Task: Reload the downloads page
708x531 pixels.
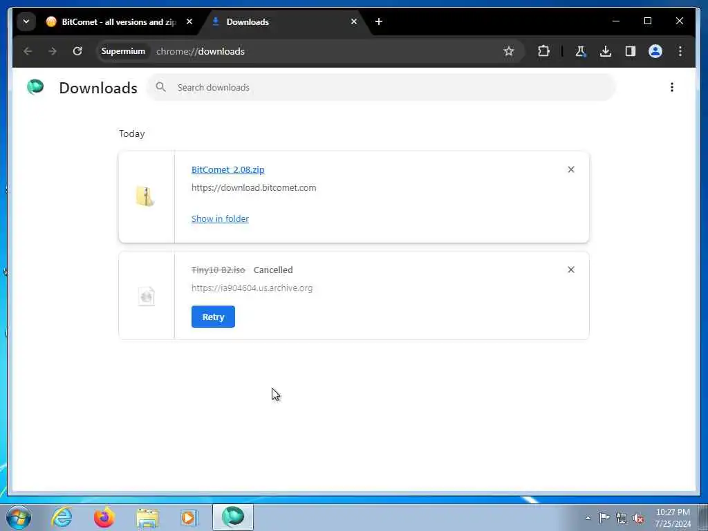Action: (77, 51)
